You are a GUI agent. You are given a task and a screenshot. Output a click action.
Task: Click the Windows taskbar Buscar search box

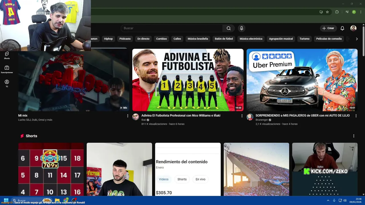[32, 200]
